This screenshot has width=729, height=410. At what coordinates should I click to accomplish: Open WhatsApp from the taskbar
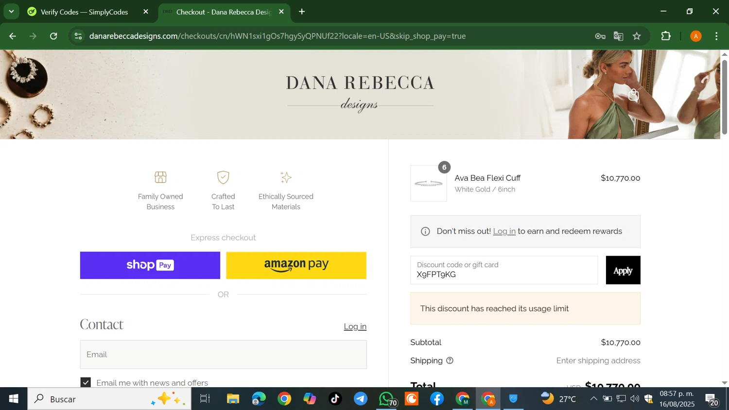point(387,399)
